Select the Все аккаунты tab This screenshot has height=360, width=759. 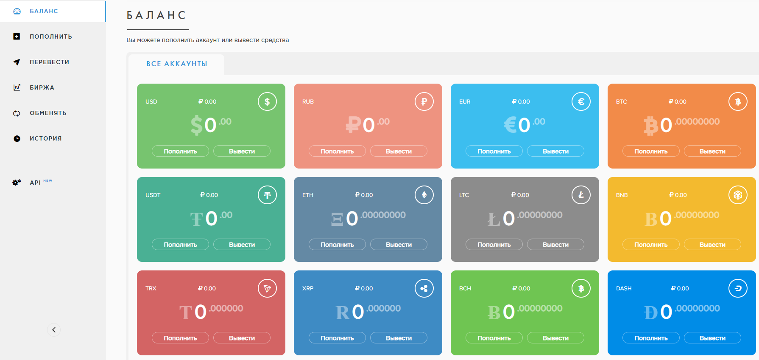click(177, 64)
